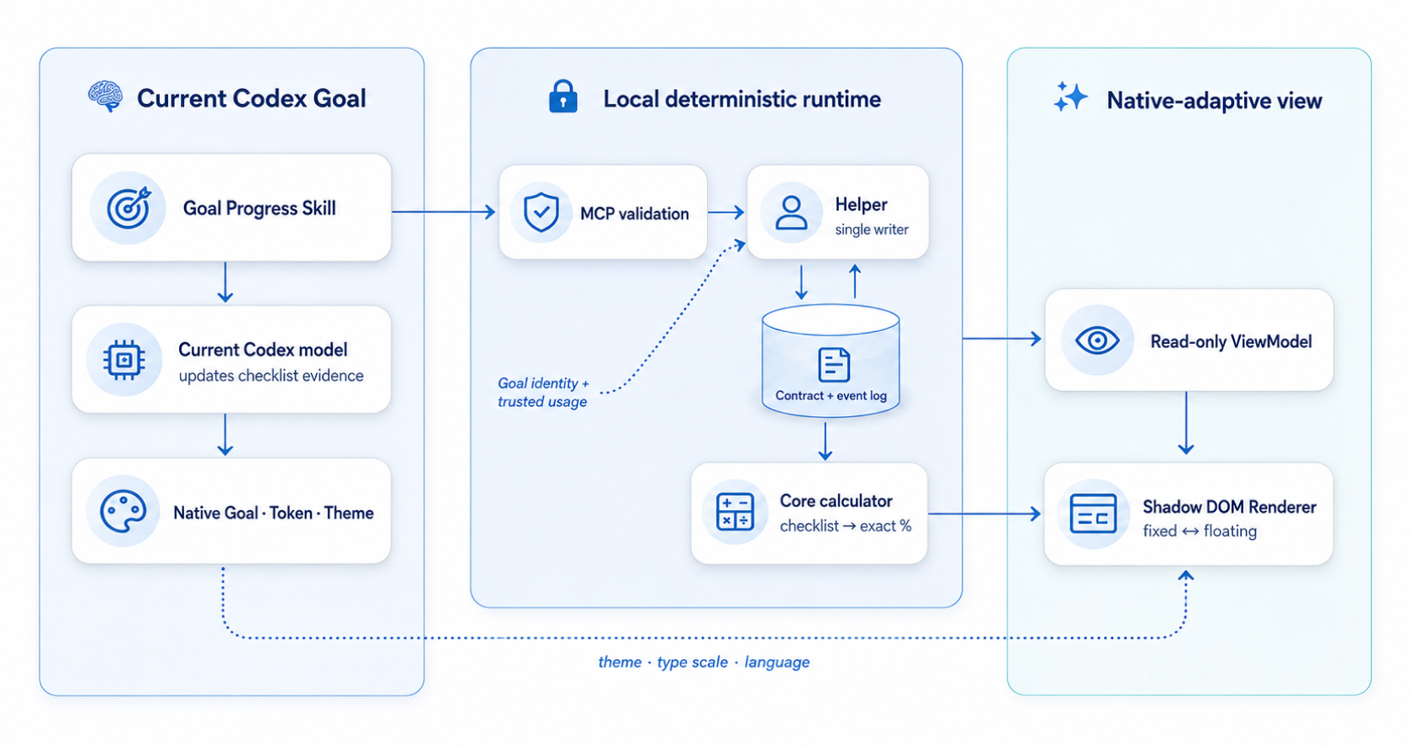Click the 'Goal identity + trusted usage' annotation
Image resolution: width=1414 pixels, height=749 pixels.
tap(543, 392)
